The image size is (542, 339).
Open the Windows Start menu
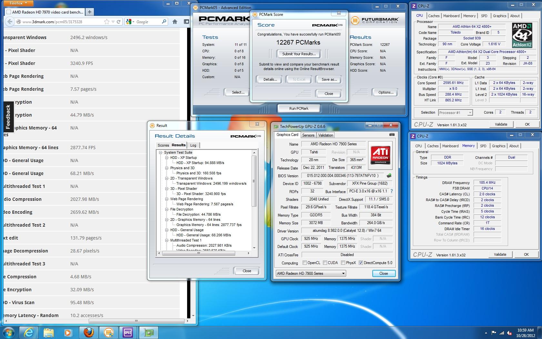[9, 333]
